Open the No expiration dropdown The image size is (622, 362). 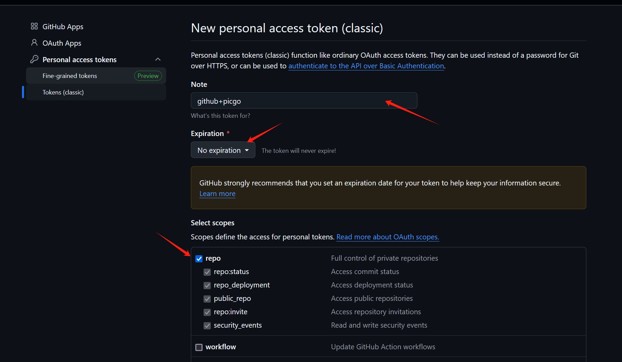click(x=223, y=150)
